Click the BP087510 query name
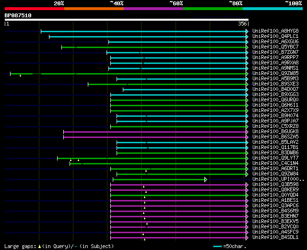 [18, 15]
